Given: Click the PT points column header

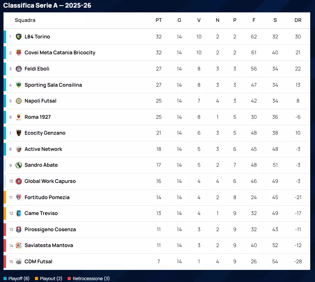Looking at the screenshot, I should [x=159, y=20].
